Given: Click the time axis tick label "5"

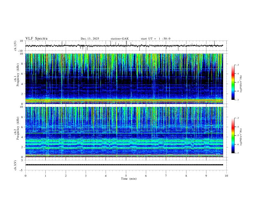Looking at the screenshot, I should coord(126,176).
